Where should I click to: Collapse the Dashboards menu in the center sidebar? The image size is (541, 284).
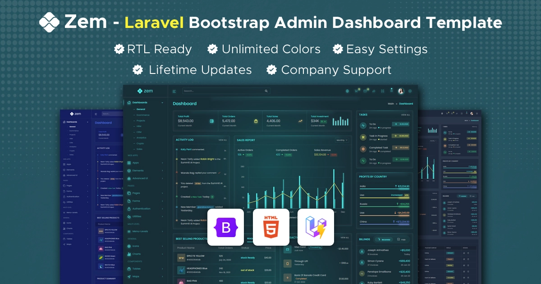pos(162,102)
